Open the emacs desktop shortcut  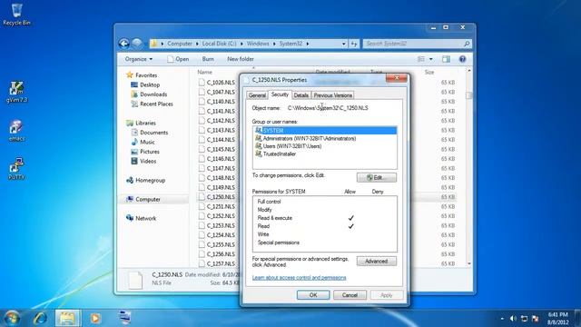(16, 131)
